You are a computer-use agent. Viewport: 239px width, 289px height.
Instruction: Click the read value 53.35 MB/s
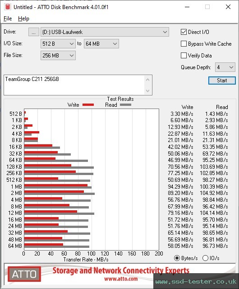point(215,147)
